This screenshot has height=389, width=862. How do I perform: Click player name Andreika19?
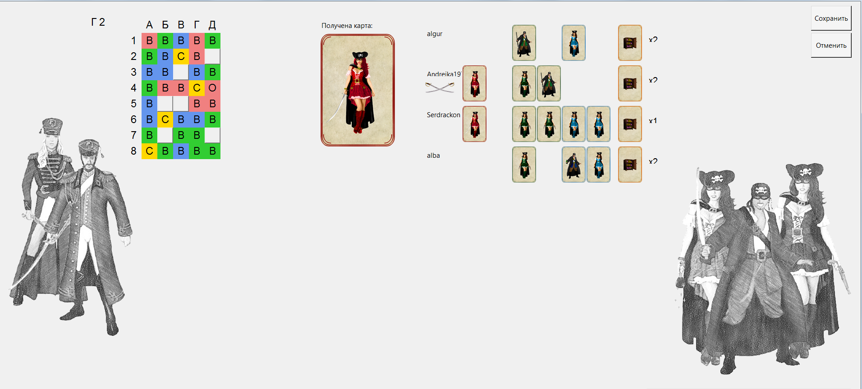[444, 74]
